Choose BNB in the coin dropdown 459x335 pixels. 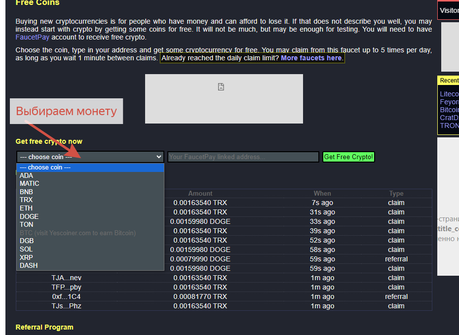pyautogui.click(x=90, y=192)
